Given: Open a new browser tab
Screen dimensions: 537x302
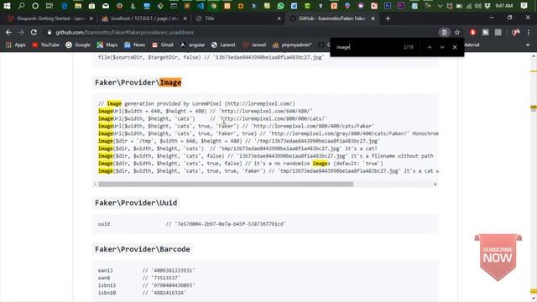Looking at the screenshot, I should [x=388, y=18].
